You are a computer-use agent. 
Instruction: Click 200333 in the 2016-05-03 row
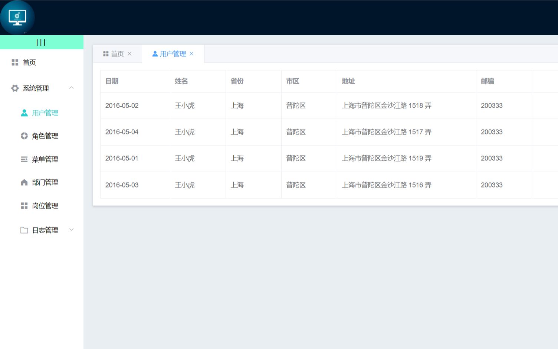pyautogui.click(x=492, y=185)
